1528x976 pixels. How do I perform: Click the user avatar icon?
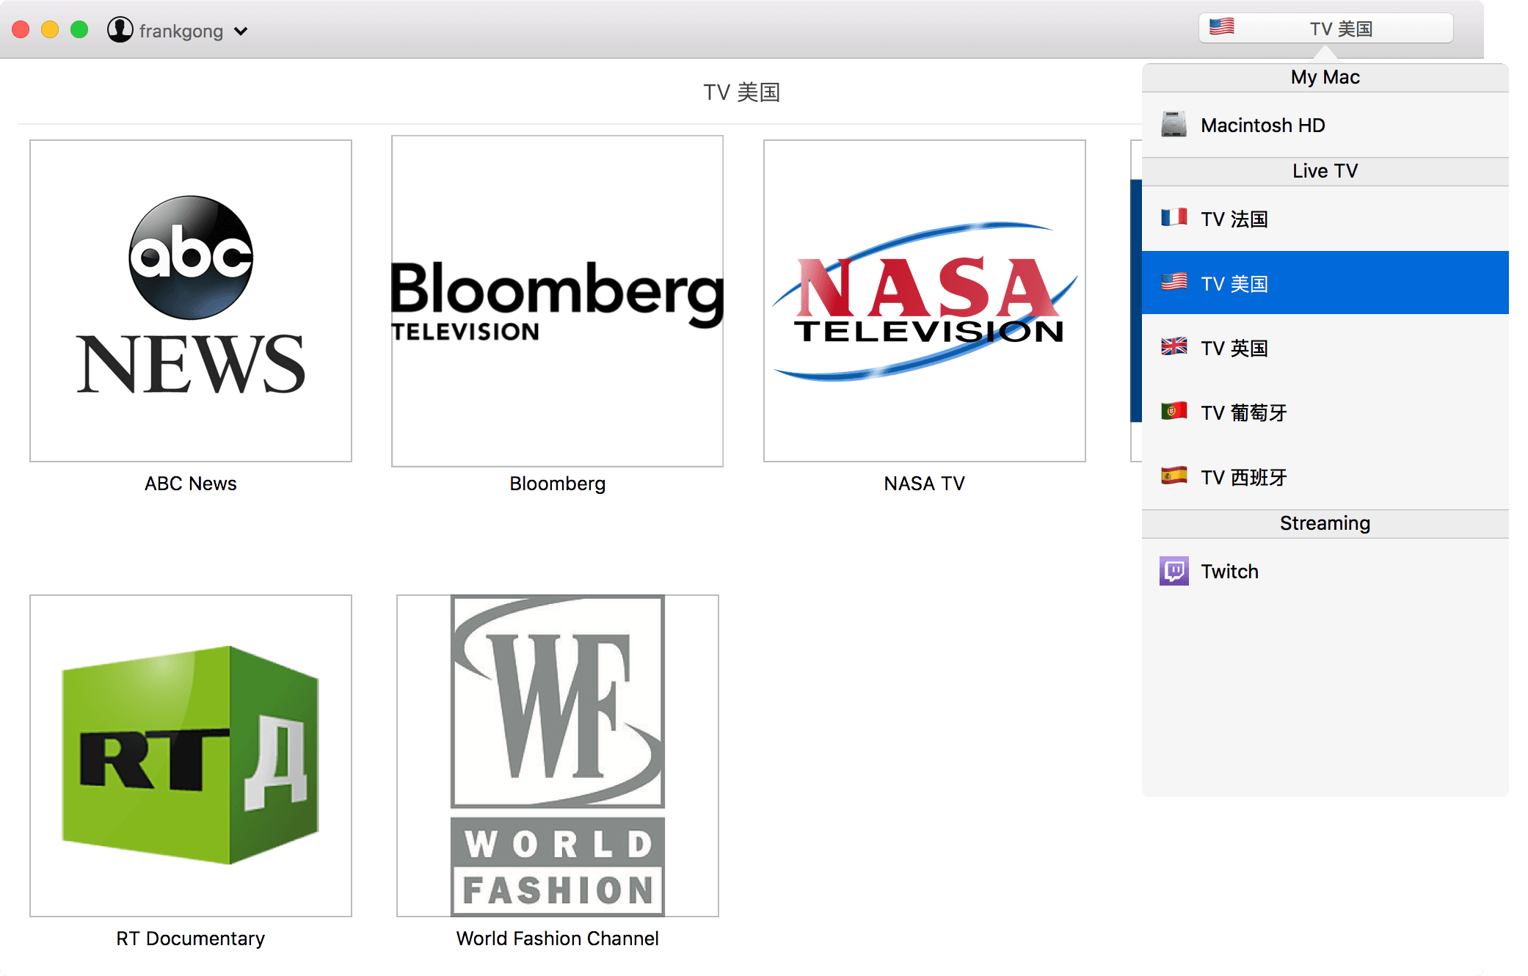(x=120, y=30)
